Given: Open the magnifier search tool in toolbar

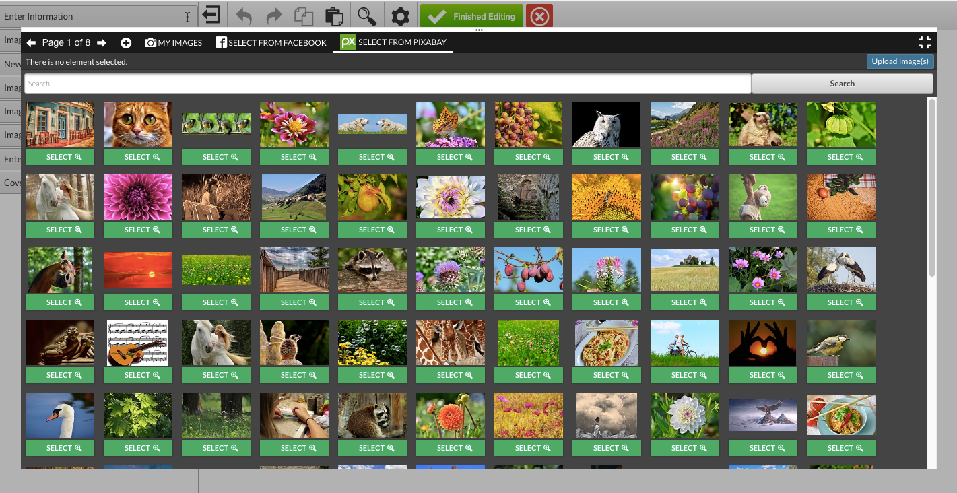Looking at the screenshot, I should click(366, 16).
